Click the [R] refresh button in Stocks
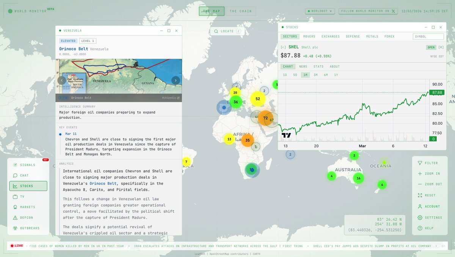 (x=441, y=47)
